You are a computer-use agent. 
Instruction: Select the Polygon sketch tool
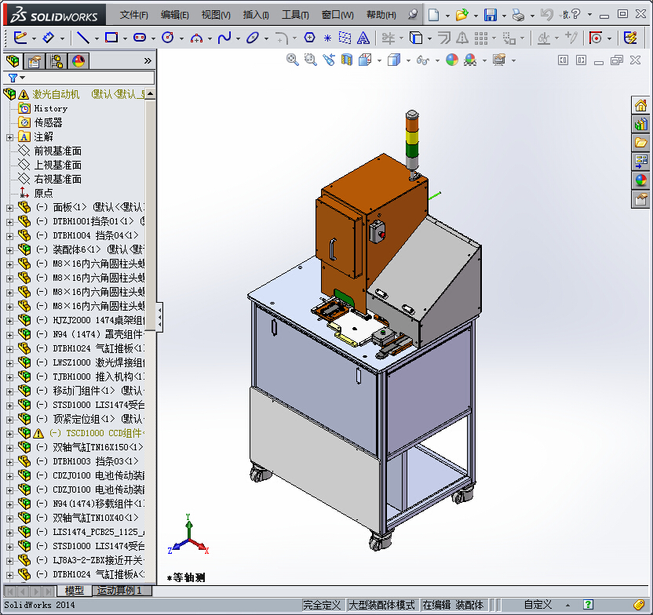[x=309, y=38]
